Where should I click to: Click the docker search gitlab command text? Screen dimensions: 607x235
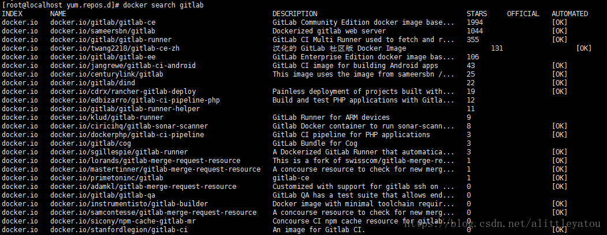pyautogui.click(x=163, y=5)
